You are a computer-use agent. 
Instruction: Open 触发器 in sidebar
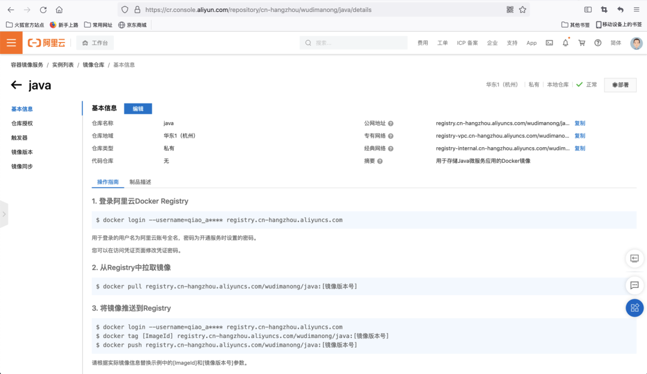(19, 138)
